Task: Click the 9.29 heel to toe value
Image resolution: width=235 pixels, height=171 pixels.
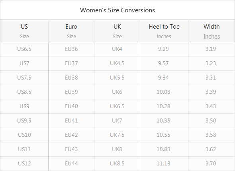Action: (163, 49)
